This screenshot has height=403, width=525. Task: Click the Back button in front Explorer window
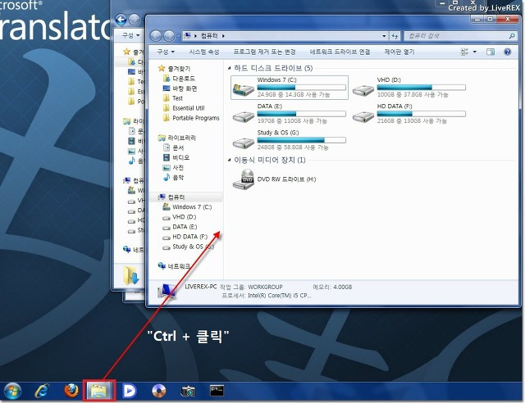156,36
